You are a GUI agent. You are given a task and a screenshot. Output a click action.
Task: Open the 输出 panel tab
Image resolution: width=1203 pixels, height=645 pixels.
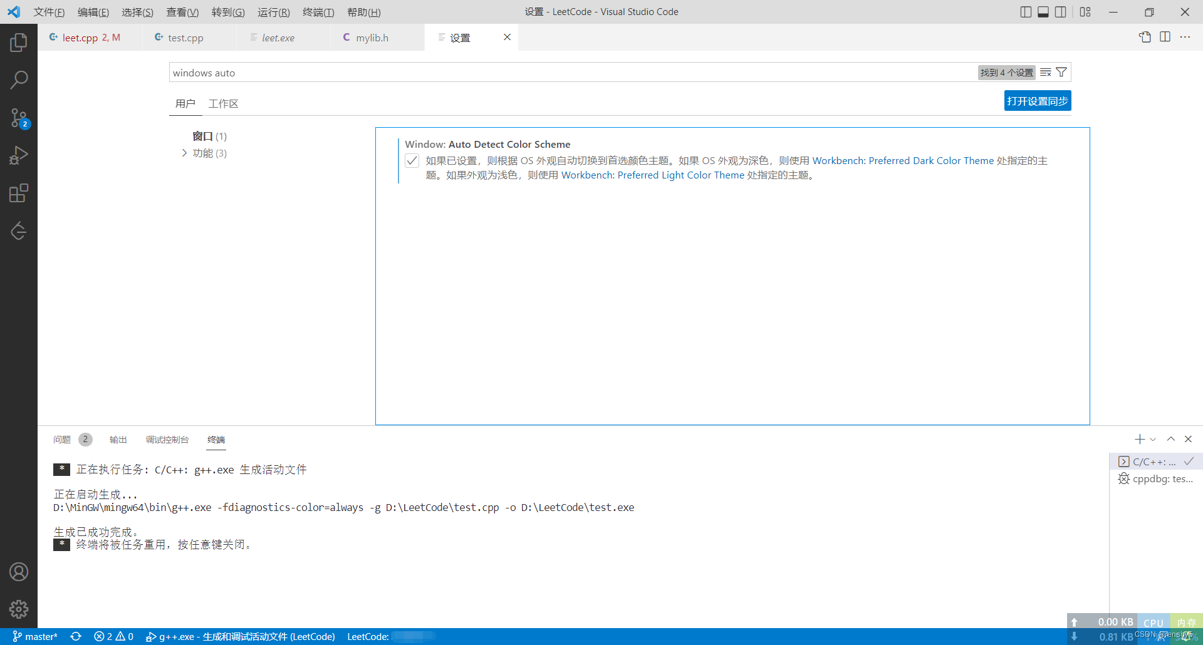tap(118, 440)
